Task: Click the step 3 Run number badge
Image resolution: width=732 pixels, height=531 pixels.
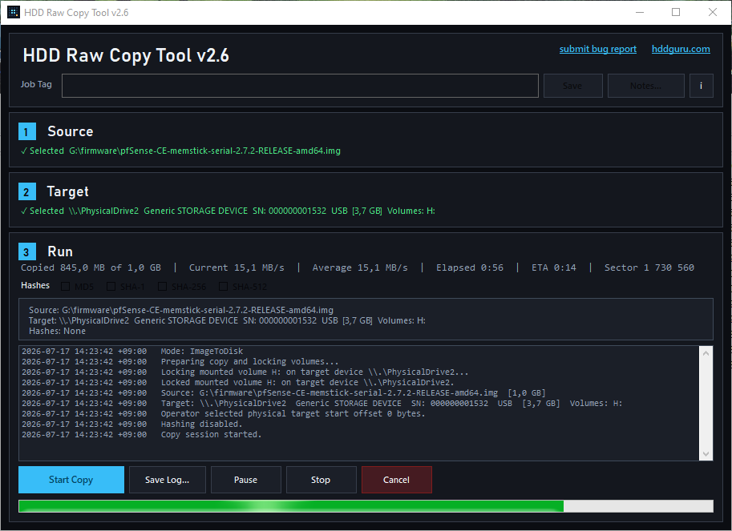Action: [27, 251]
